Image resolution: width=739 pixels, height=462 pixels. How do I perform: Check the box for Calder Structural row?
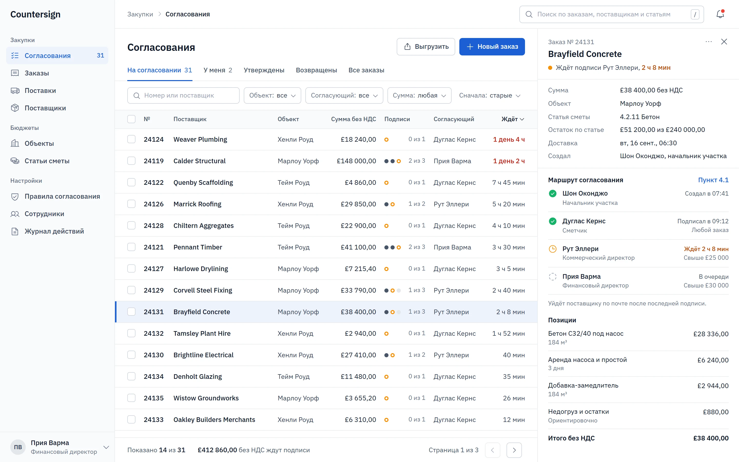pyautogui.click(x=131, y=161)
